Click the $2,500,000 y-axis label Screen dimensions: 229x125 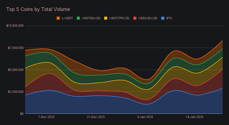pos(16,92)
